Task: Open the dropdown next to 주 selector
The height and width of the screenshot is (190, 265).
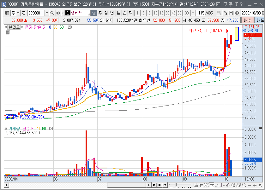Action: (x=18, y=13)
